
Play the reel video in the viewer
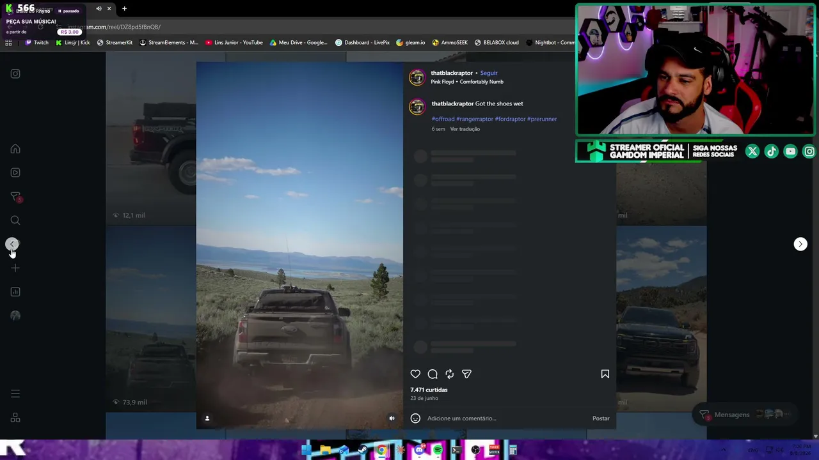[x=299, y=245]
